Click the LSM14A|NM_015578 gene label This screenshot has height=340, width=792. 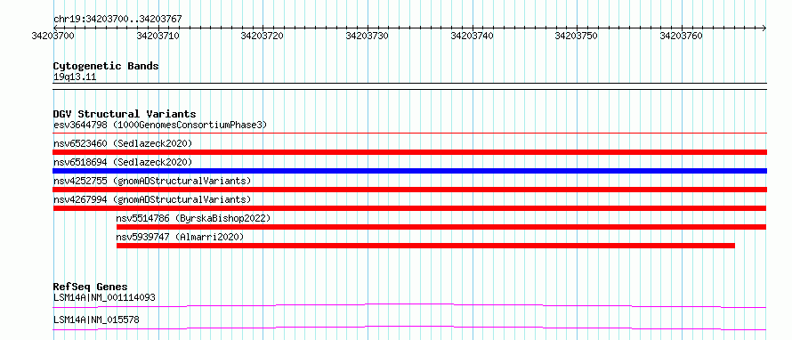pyautogui.click(x=96, y=320)
